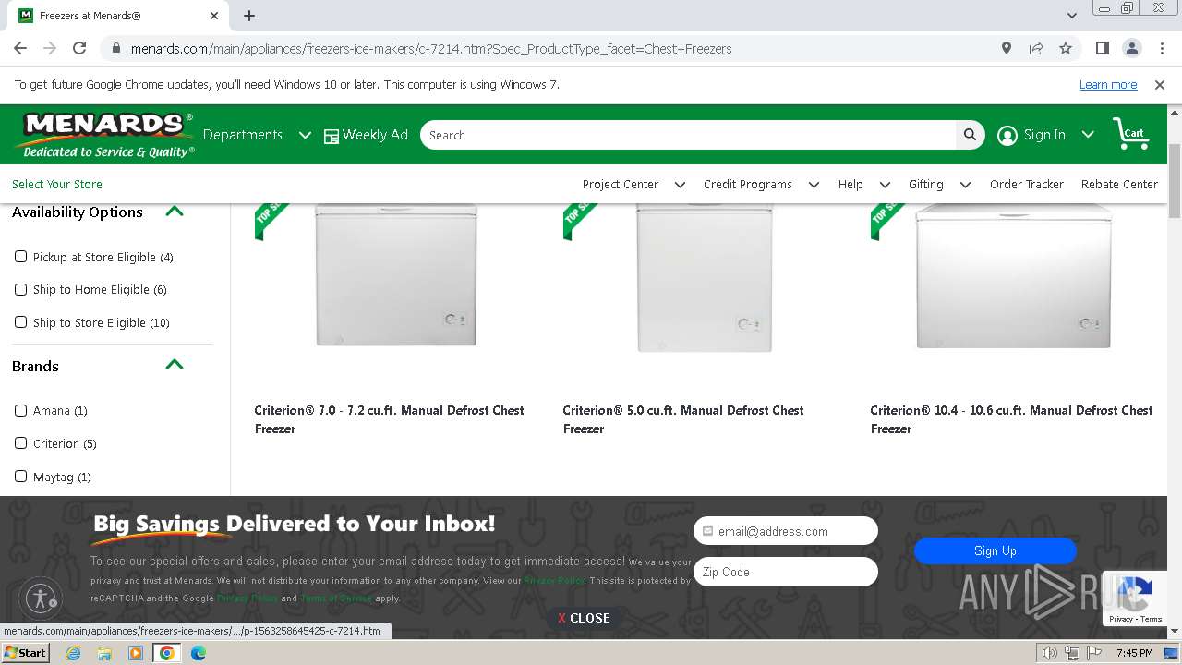
Task: Open the tab search dropdown arrow
Action: pos(1071,16)
